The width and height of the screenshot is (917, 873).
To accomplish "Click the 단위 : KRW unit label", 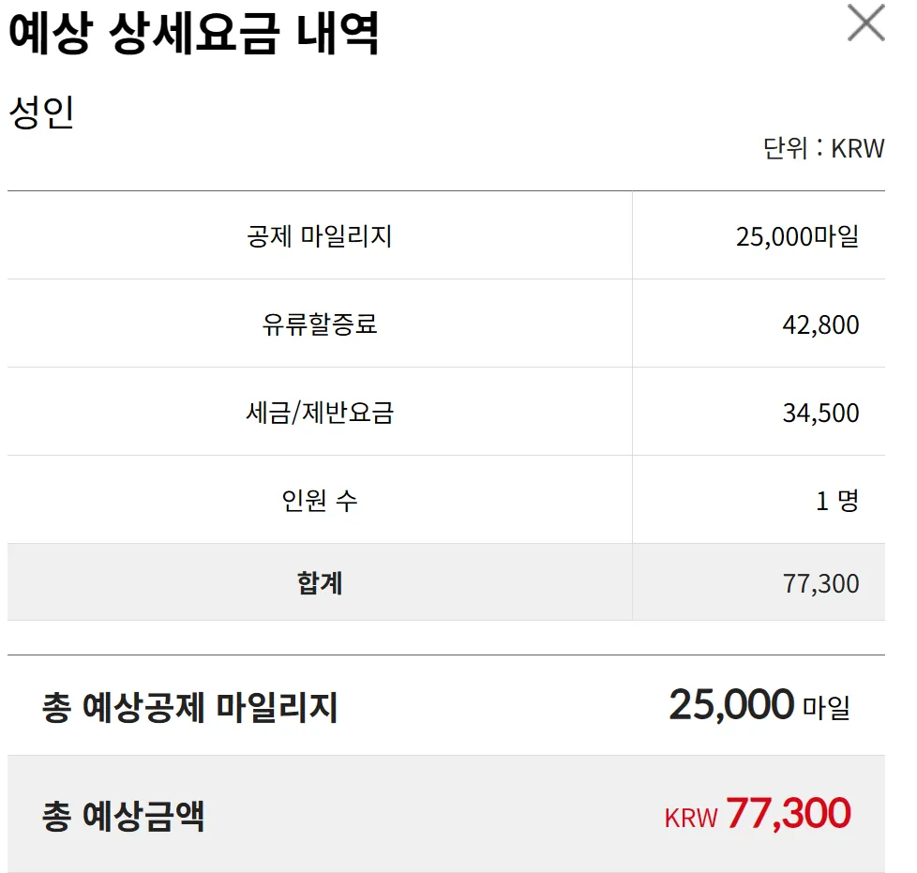I will (823, 148).
